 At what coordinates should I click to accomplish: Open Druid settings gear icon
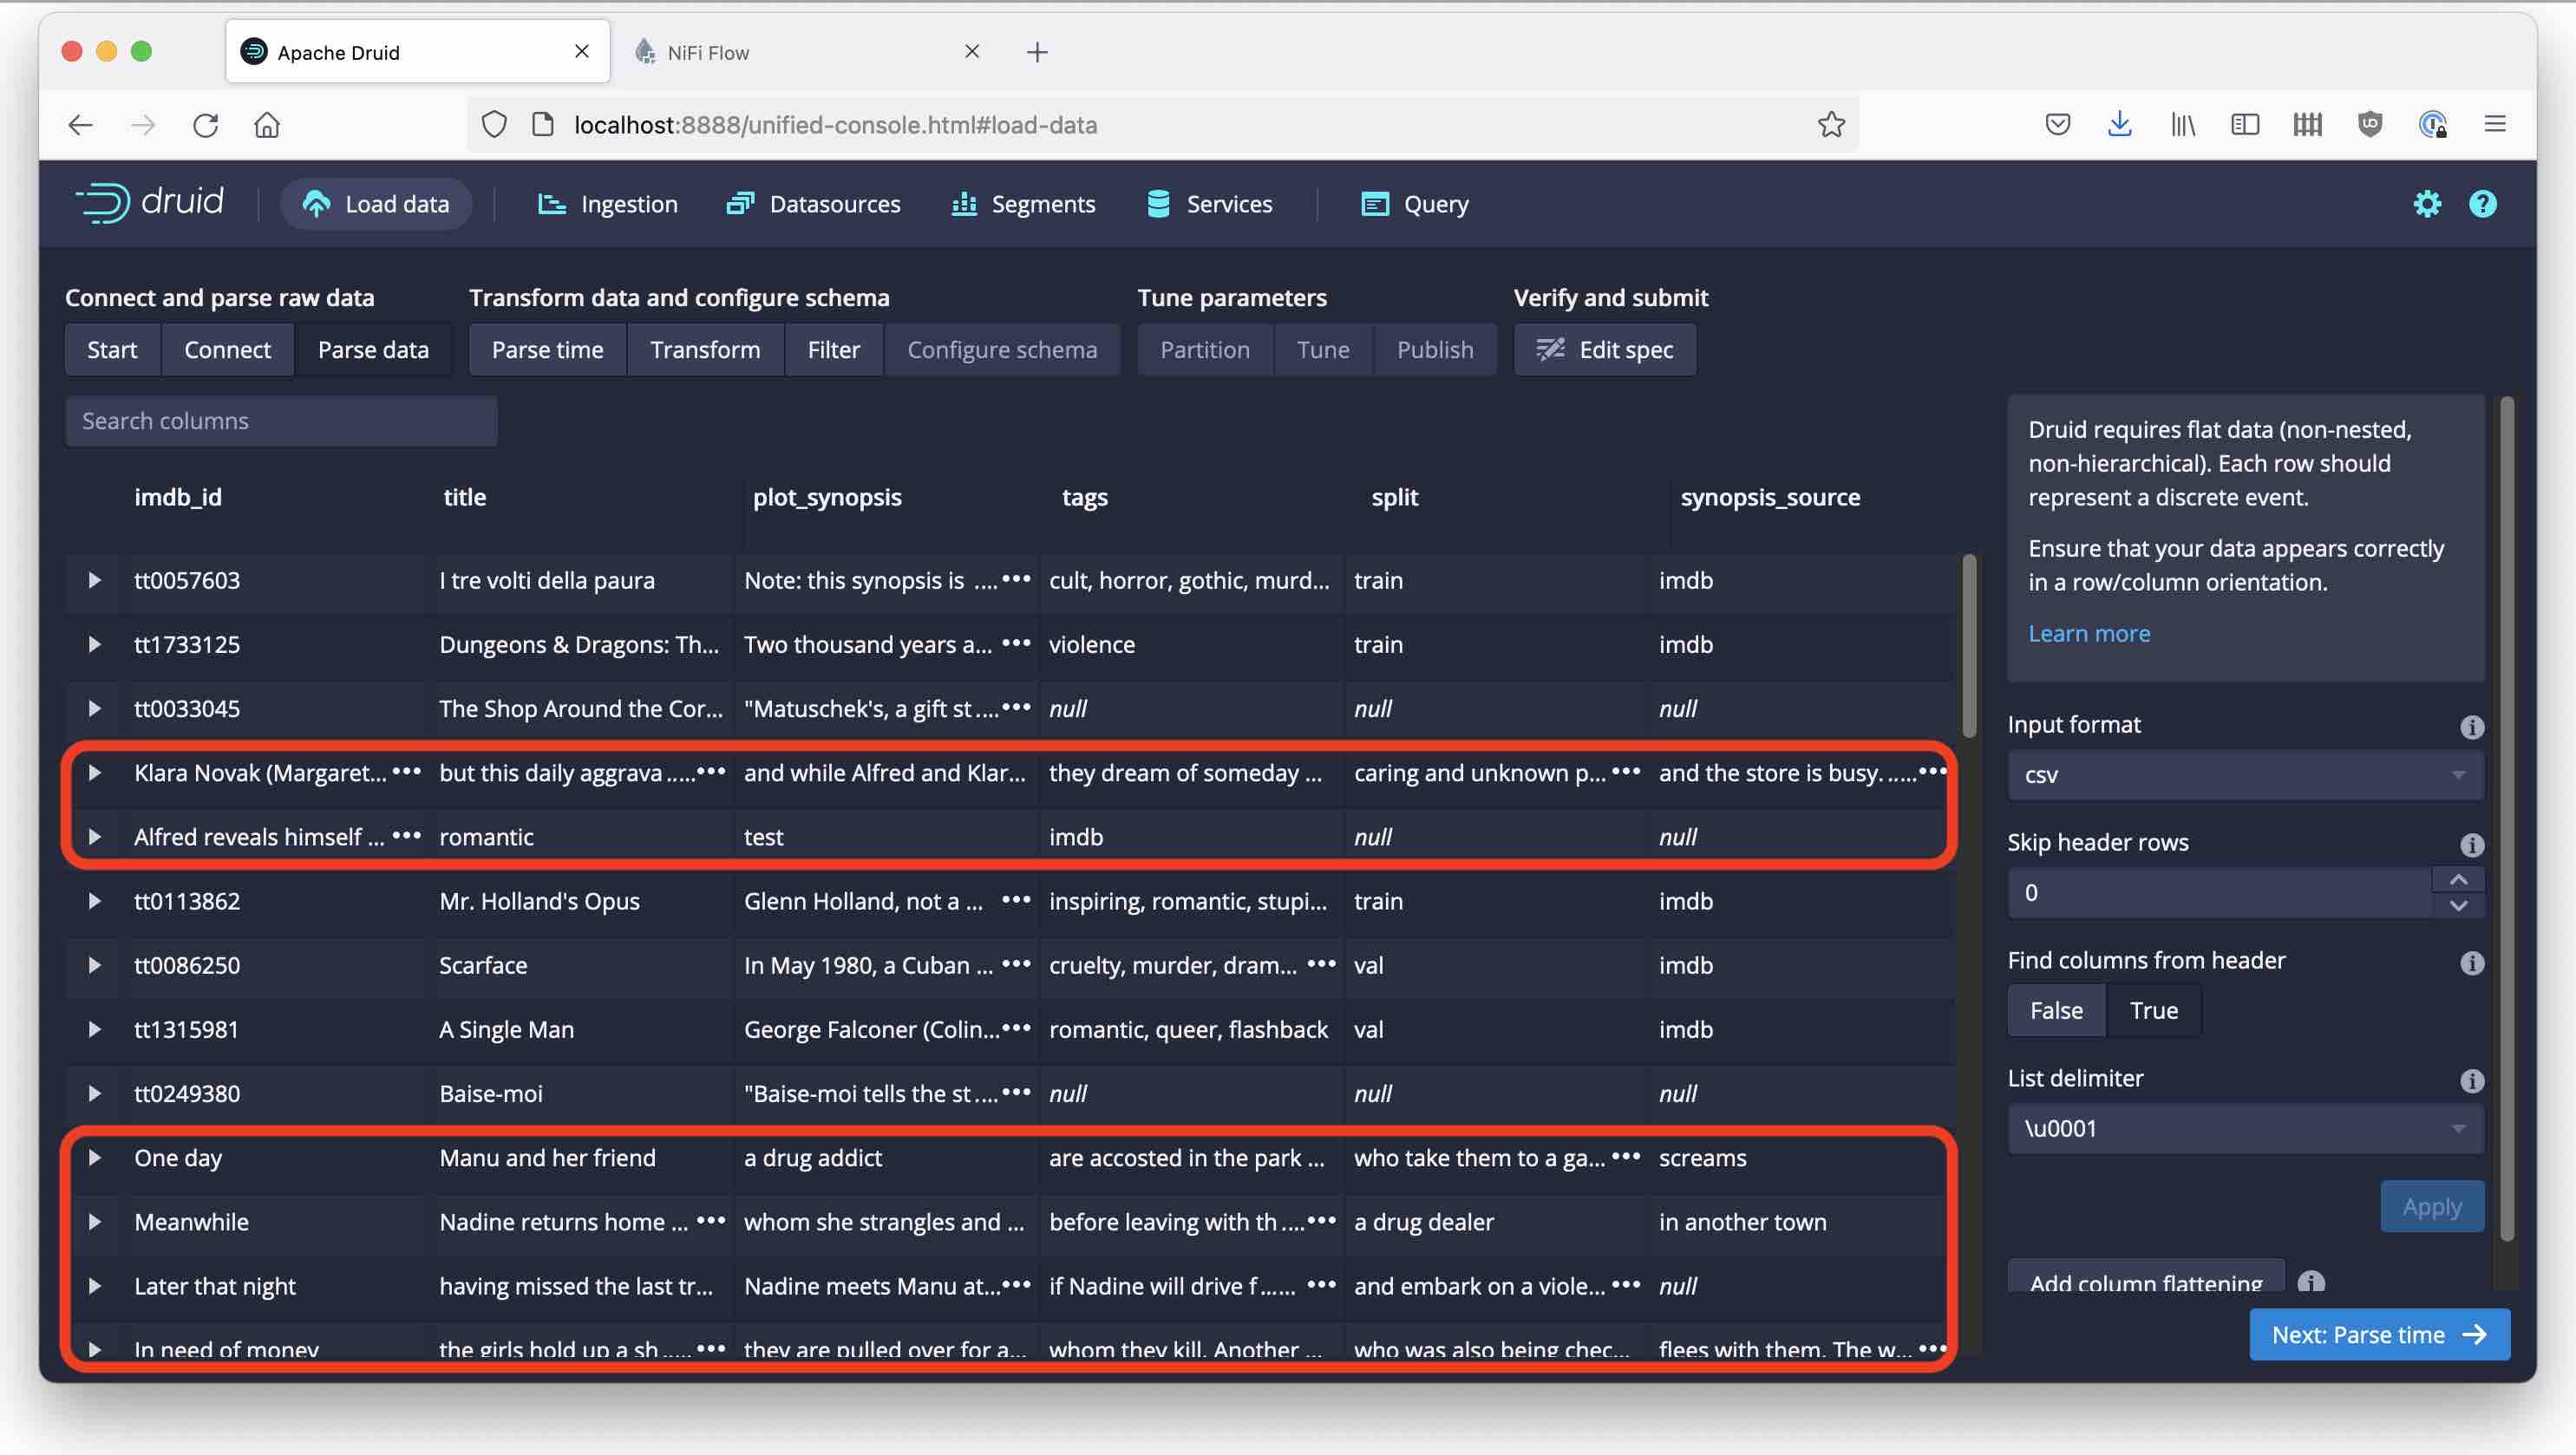click(2426, 204)
